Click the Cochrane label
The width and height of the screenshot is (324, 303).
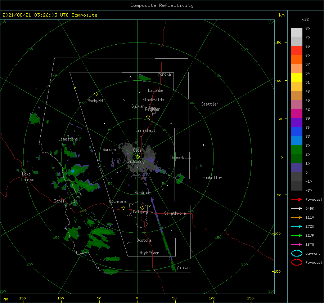click(x=118, y=201)
